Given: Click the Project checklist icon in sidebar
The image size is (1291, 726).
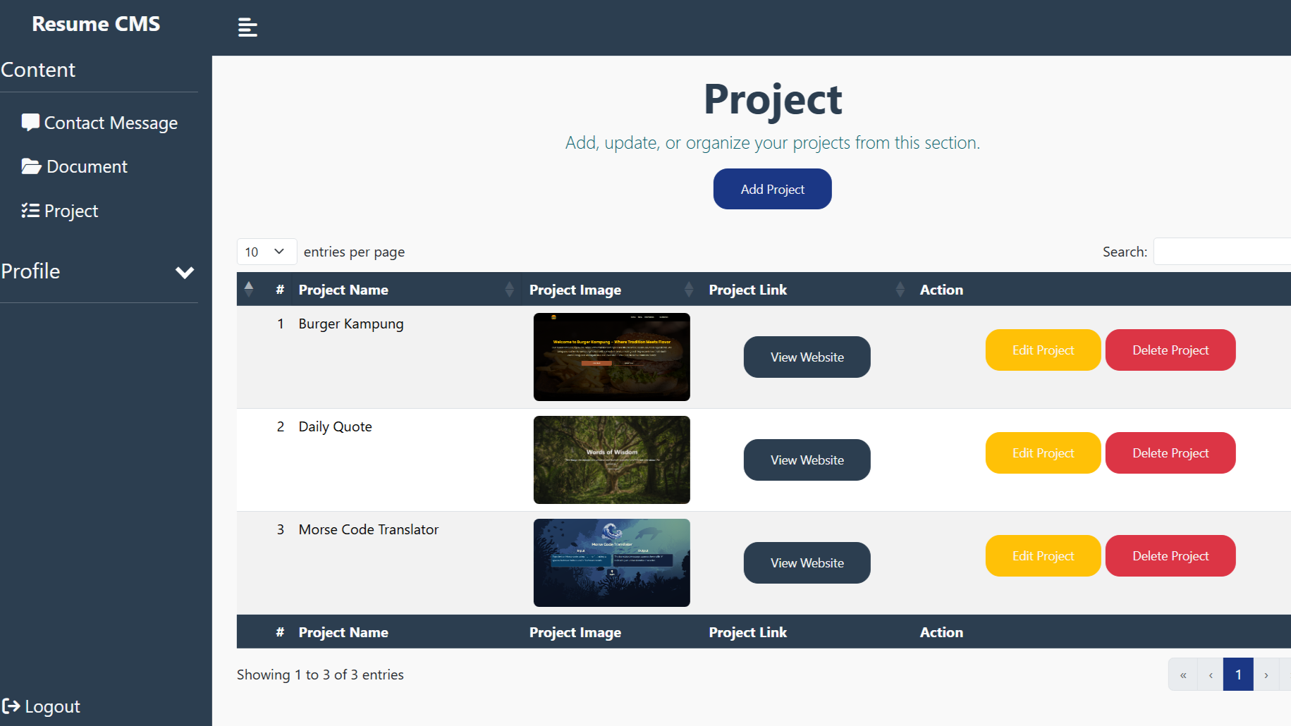Looking at the screenshot, I should coord(30,210).
